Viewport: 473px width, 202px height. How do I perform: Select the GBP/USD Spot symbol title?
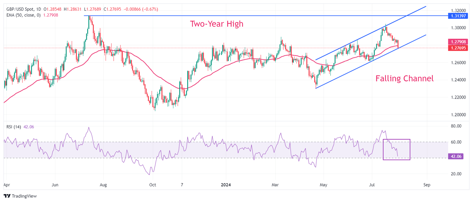22,9
